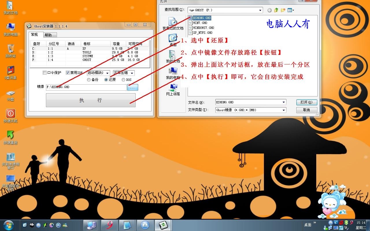Go to 桌面 in the Open dialog places bar
The height and width of the screenshot is (231, 370).
(173, 40)
